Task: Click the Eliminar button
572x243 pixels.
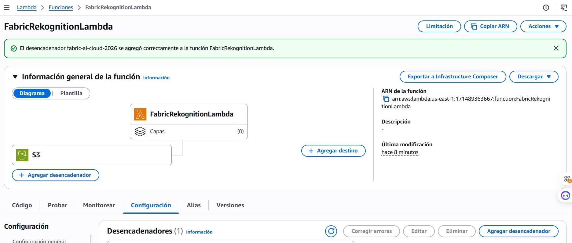Action: tap(457, 231)
